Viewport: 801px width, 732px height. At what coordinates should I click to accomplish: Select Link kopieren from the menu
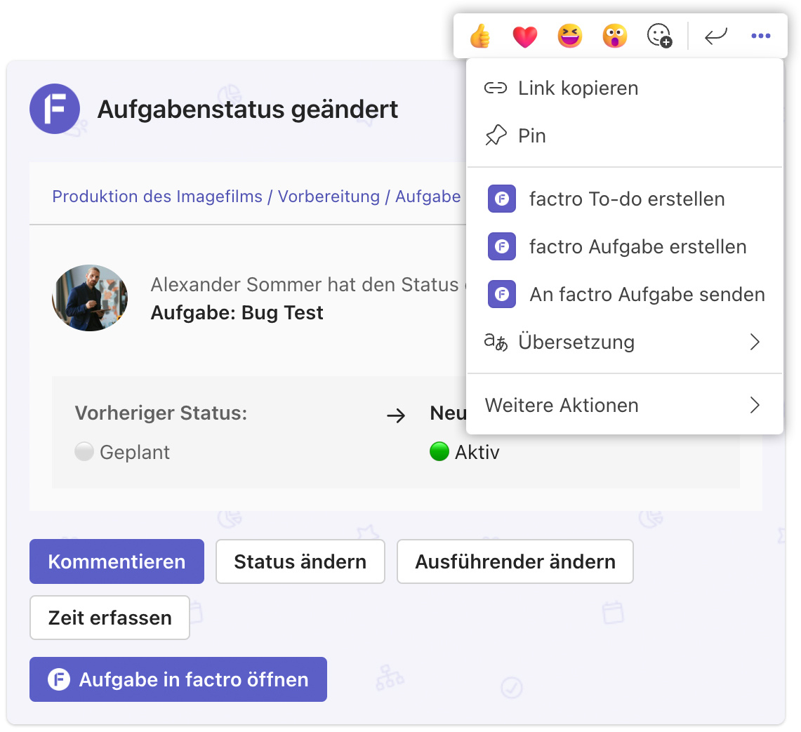click(625, 88)
